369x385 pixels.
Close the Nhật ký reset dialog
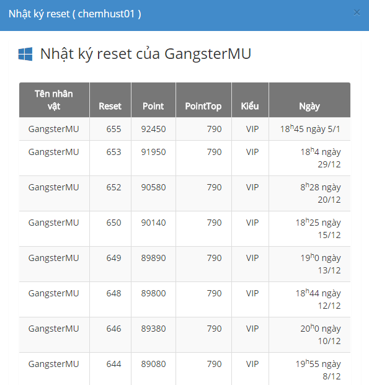point(357,12)
